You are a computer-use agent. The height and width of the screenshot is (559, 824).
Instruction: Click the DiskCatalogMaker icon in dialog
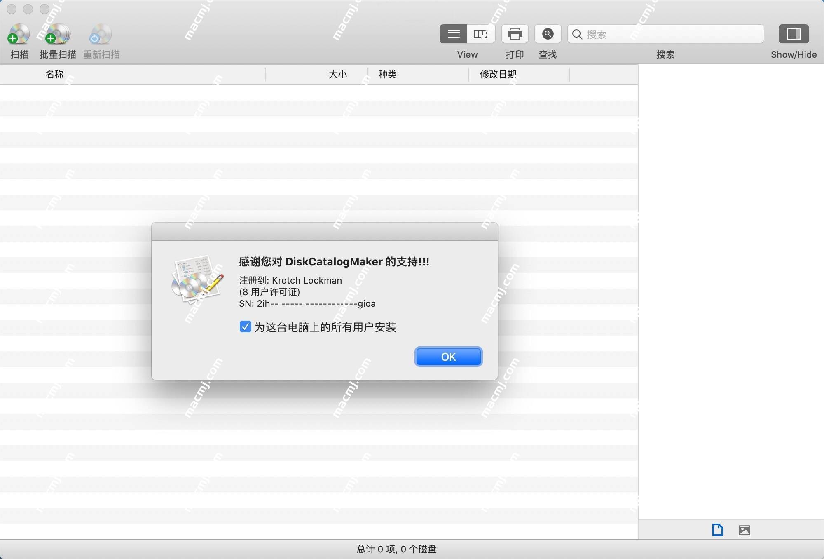(197, 279)
